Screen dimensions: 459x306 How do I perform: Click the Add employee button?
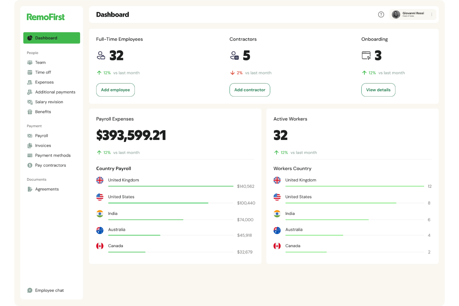pyautogui.click(x=115, y=90)
